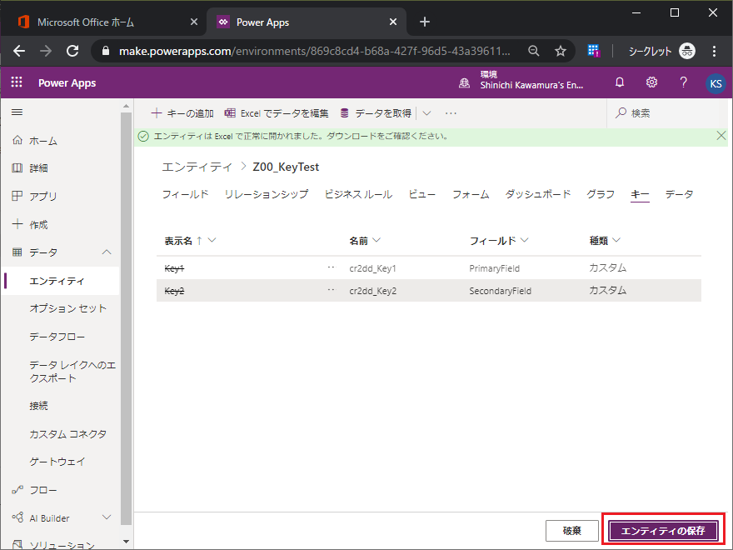Open the Key2 row ellipsis menu
This screenshot has height=550, width=733.
[331, 290]
